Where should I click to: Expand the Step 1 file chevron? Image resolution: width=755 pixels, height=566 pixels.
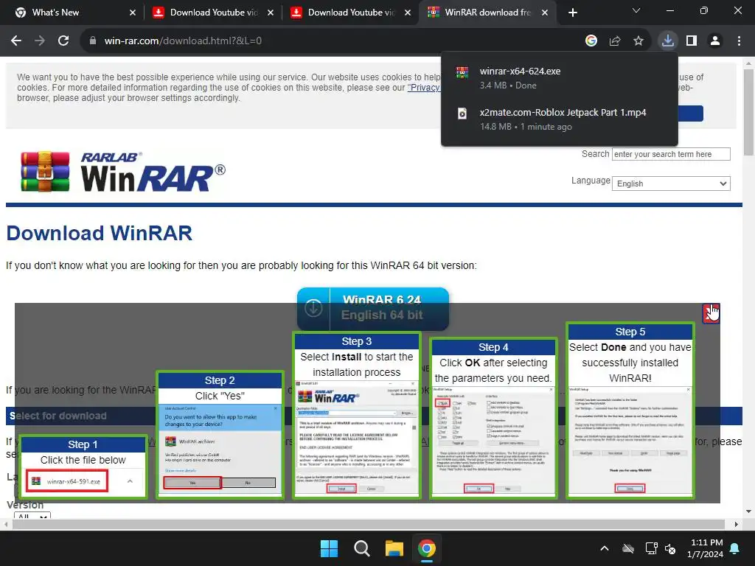(x=130, y=481)
